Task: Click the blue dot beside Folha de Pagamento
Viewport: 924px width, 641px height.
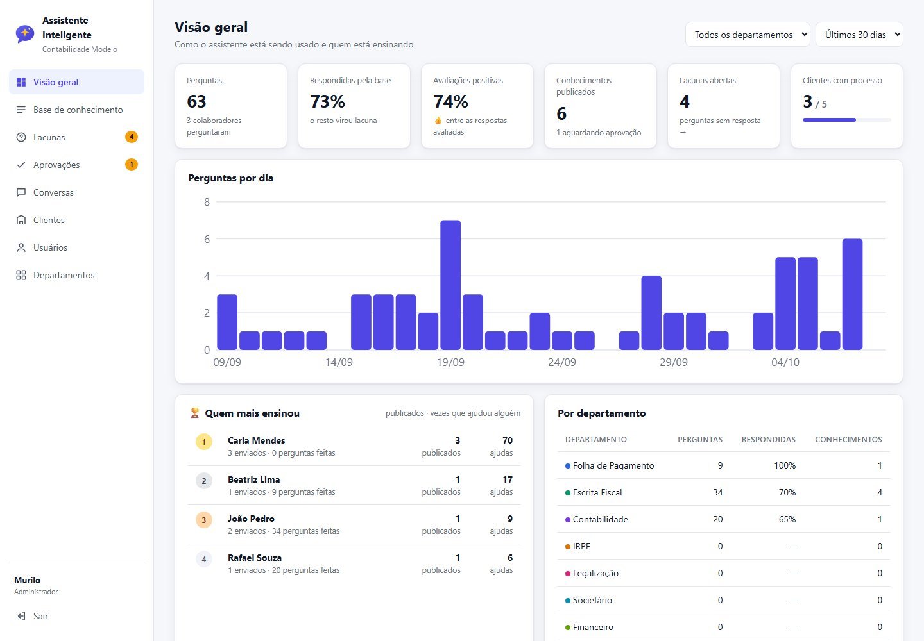Action: point(567,466)
